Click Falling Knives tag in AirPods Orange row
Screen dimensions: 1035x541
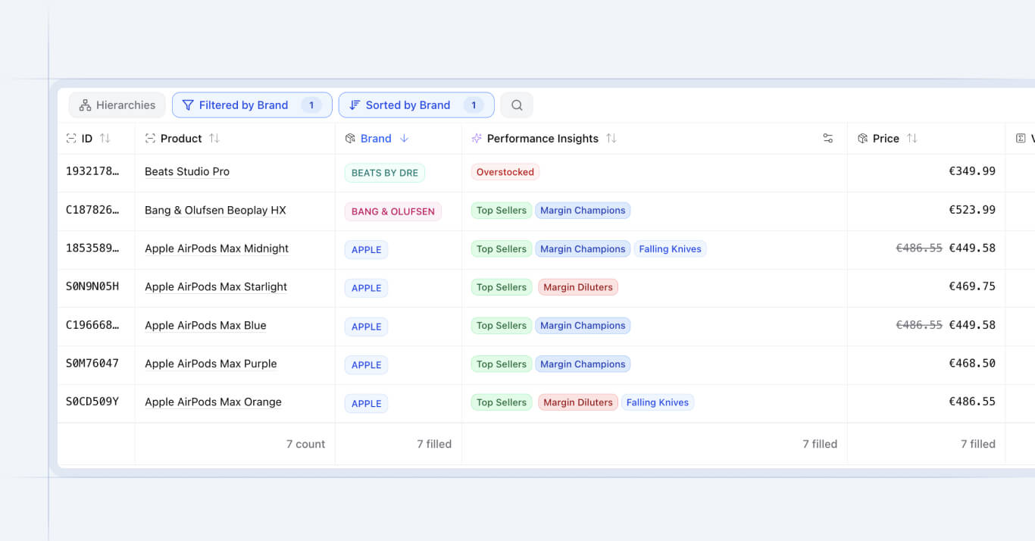pyautogui.click(x=658, y=402)
